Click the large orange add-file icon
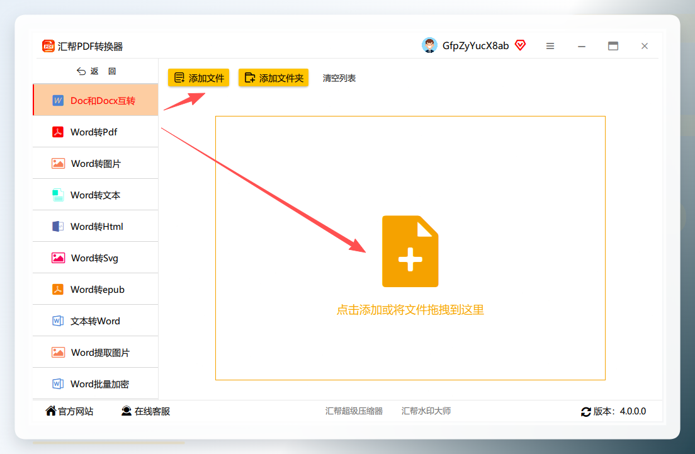 click(410, 251)
